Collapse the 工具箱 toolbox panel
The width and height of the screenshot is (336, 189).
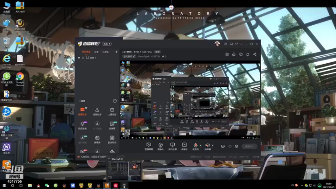tap(115, 101)
